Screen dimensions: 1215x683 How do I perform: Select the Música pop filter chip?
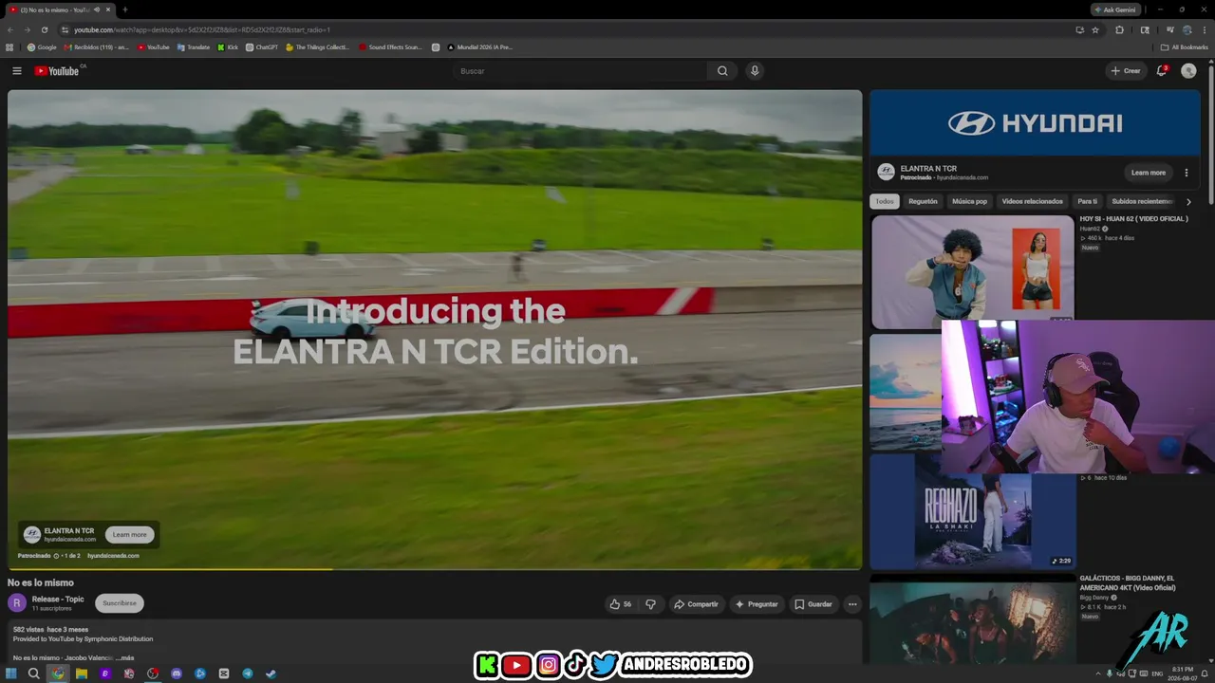[x=969, y=201]
